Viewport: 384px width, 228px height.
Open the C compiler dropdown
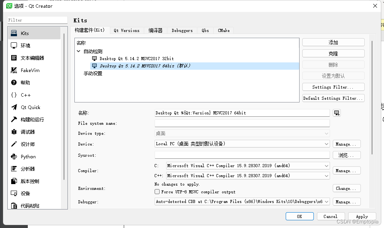[248, 166]
